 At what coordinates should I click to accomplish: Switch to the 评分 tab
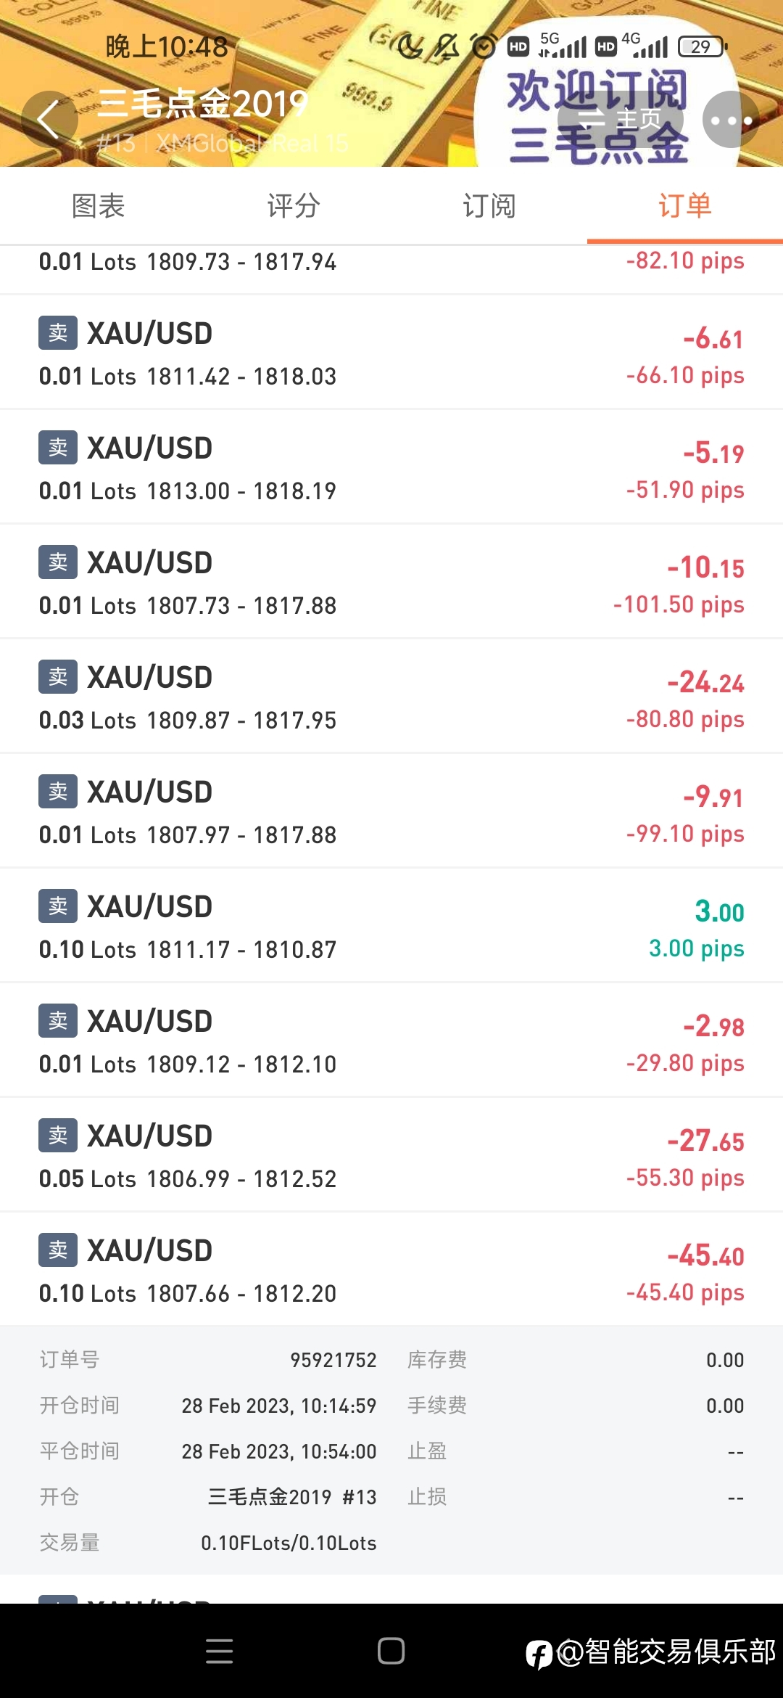294,206
